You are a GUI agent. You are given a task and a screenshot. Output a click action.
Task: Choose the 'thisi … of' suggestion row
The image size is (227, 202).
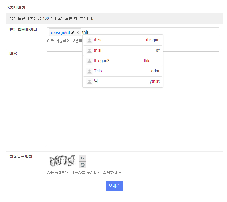pyautogui.click(x=123, y=50)
